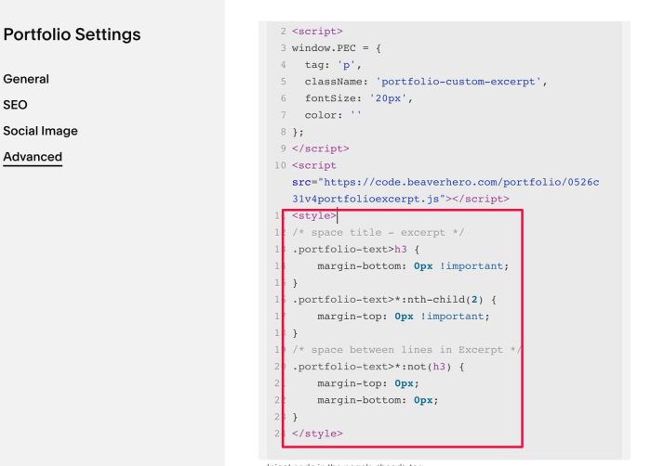Click the 'space title - excerpt' comment

pos(378,233)
